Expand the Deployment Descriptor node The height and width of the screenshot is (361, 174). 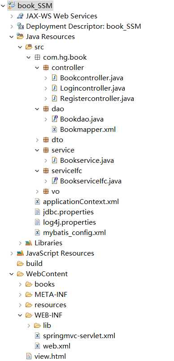pyautogui.click(x=12, y=26)
